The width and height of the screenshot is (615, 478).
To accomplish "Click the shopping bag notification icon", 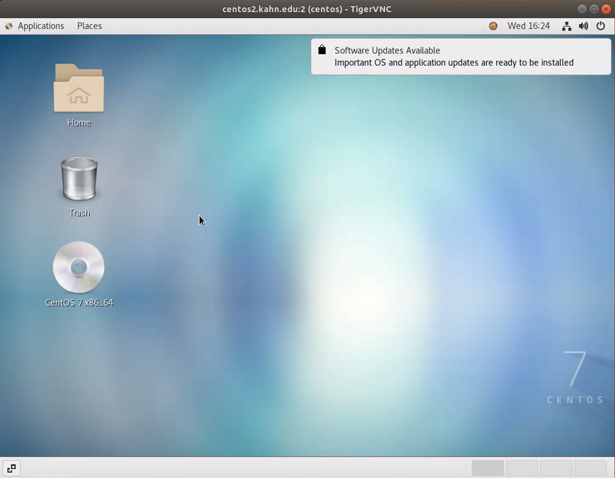I will point(322,49).
